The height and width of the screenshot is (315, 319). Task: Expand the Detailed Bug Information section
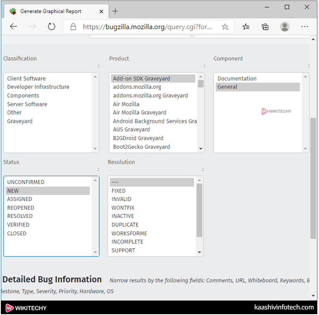point(52,279)
